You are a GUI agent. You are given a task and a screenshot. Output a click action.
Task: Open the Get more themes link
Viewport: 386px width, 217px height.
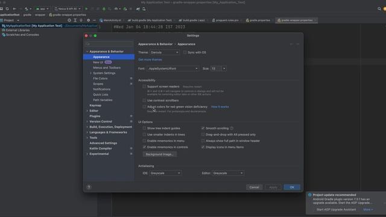point(150,60)
